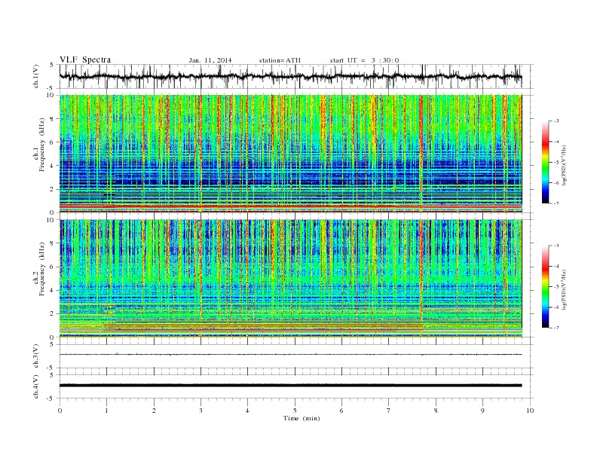Image resolution: width=597 pixels, height=461 pixels.
Task: Click the "4" tick on the Time axis
Action: 247,411
